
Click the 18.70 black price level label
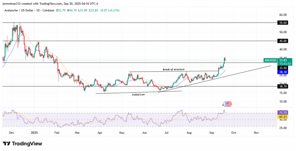pyautogui.click(x=283, y=86)
